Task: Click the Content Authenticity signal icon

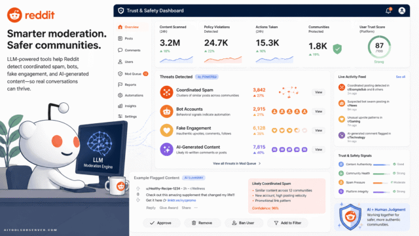Action: (341, 165)
